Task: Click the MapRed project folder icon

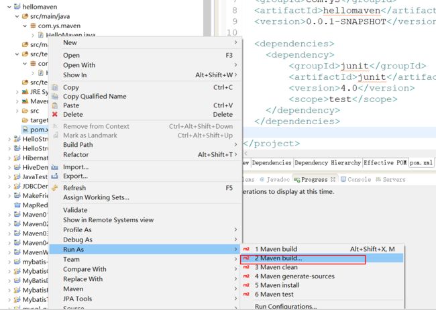Action: click(17, 205)
